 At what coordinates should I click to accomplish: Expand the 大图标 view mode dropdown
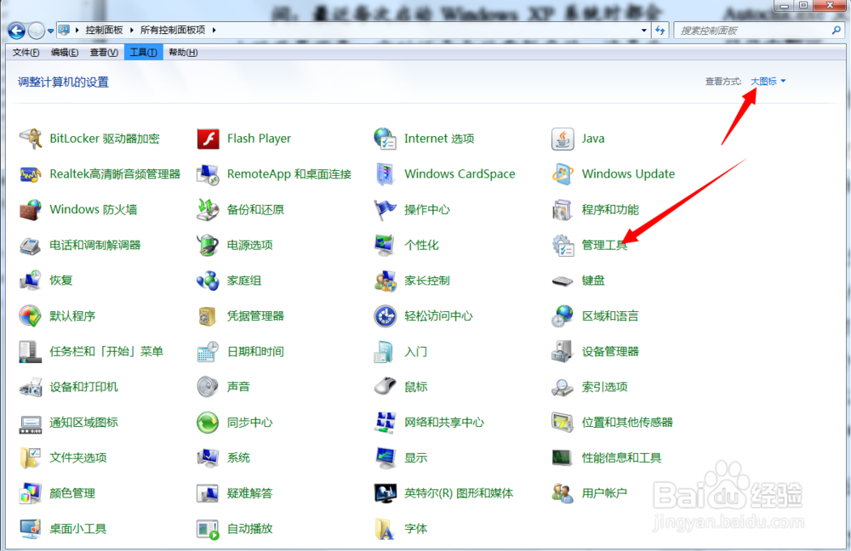click(x=768, y=82)
